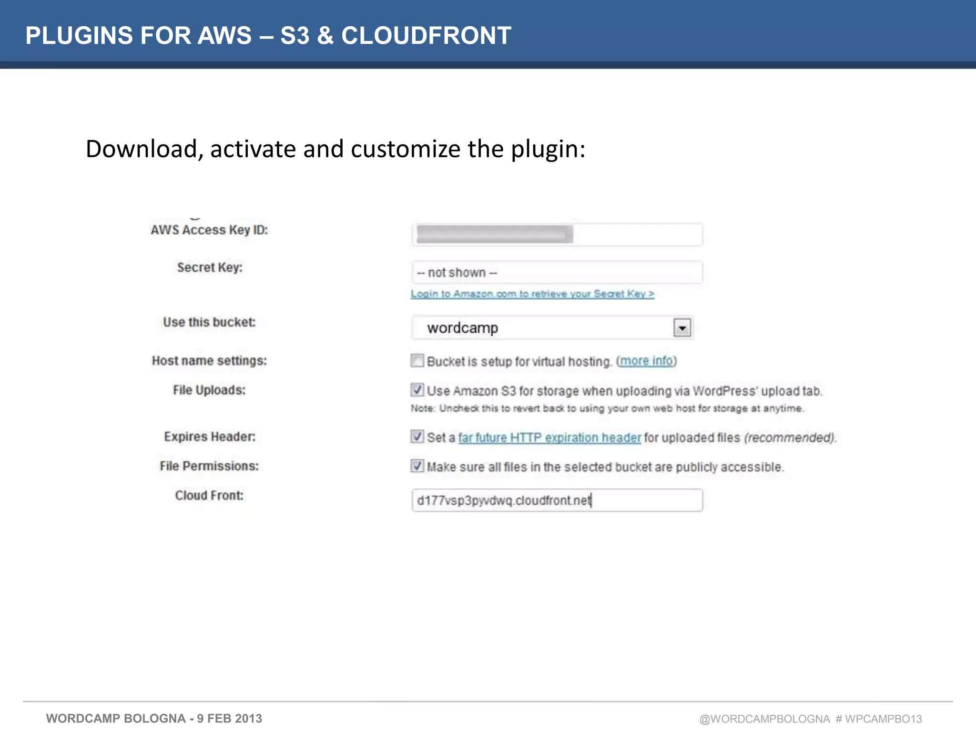
Task: Click the 'WORDCAMP BOLOGNA - 9 FEB 2013' footer text
Action: tap(154, 718)
